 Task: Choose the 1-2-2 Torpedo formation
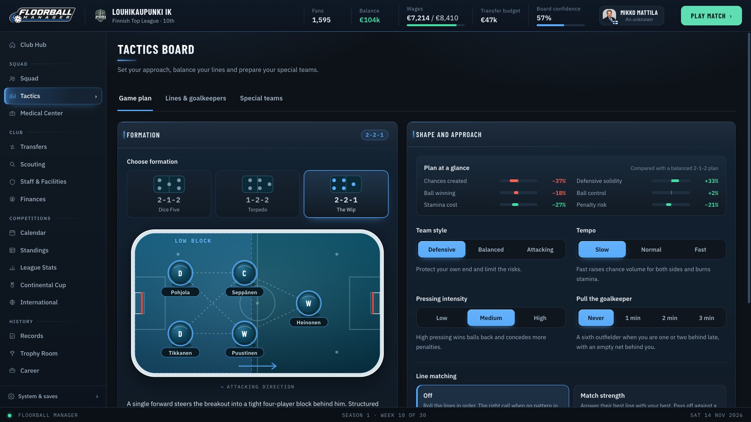(x=257, y=194)
